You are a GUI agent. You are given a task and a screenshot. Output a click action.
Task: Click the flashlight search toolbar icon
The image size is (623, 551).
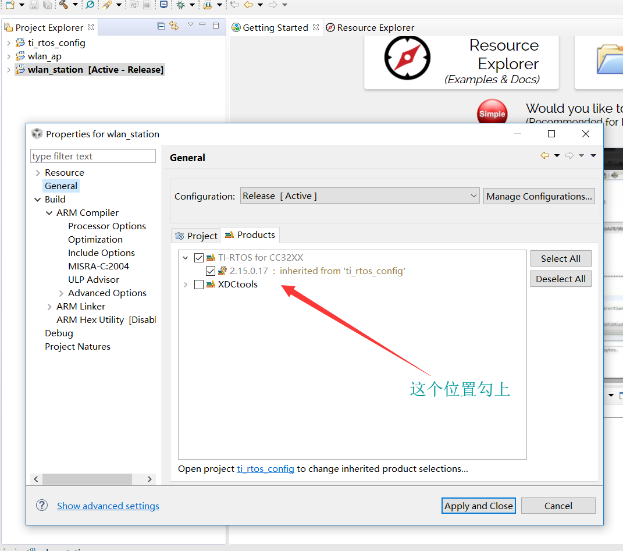[x=107, y=5]
